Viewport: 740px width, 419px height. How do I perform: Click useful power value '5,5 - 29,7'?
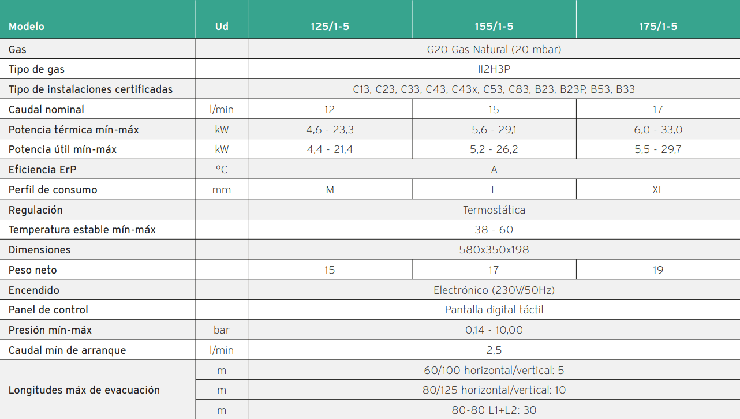(x=658, y=149)
